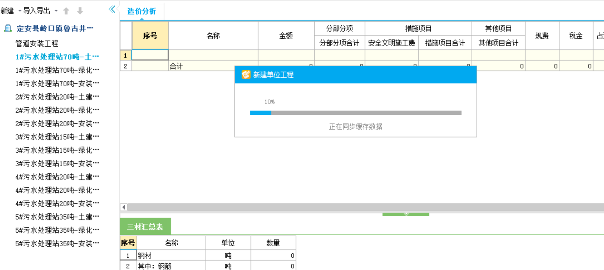Select 3#污水处理站15吨-安装 tree item
The height and width of the screenshot is (270, 604).
coord(57,163)
